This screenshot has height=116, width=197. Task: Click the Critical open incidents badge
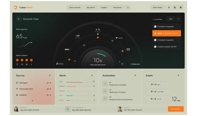click(17, 60)
